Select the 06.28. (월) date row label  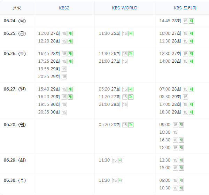point(15,125)
